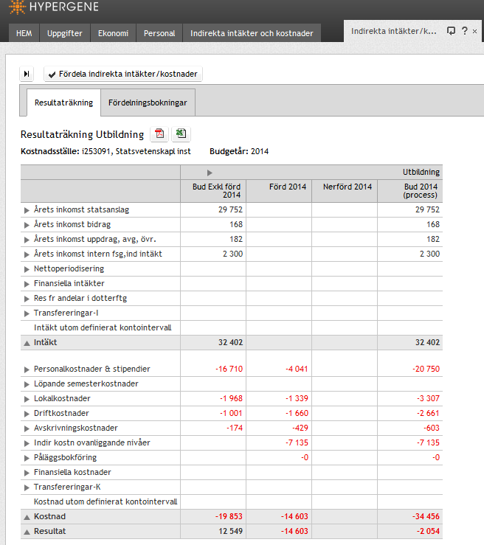
Task: Click the Förd 2014 column header
Action: tap(279, 191)
